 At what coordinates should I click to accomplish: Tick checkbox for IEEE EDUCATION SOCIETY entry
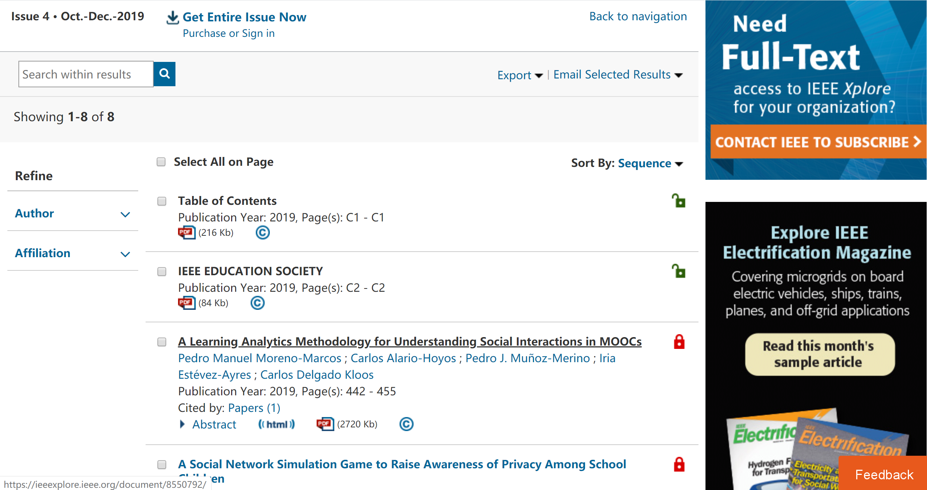162,272
